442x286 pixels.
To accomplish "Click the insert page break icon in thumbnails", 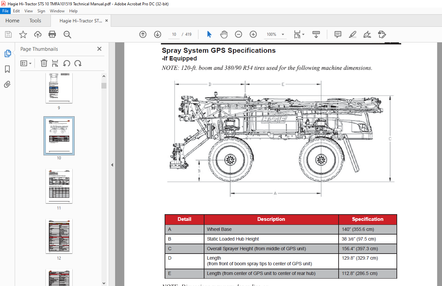I will coord(55,63).
